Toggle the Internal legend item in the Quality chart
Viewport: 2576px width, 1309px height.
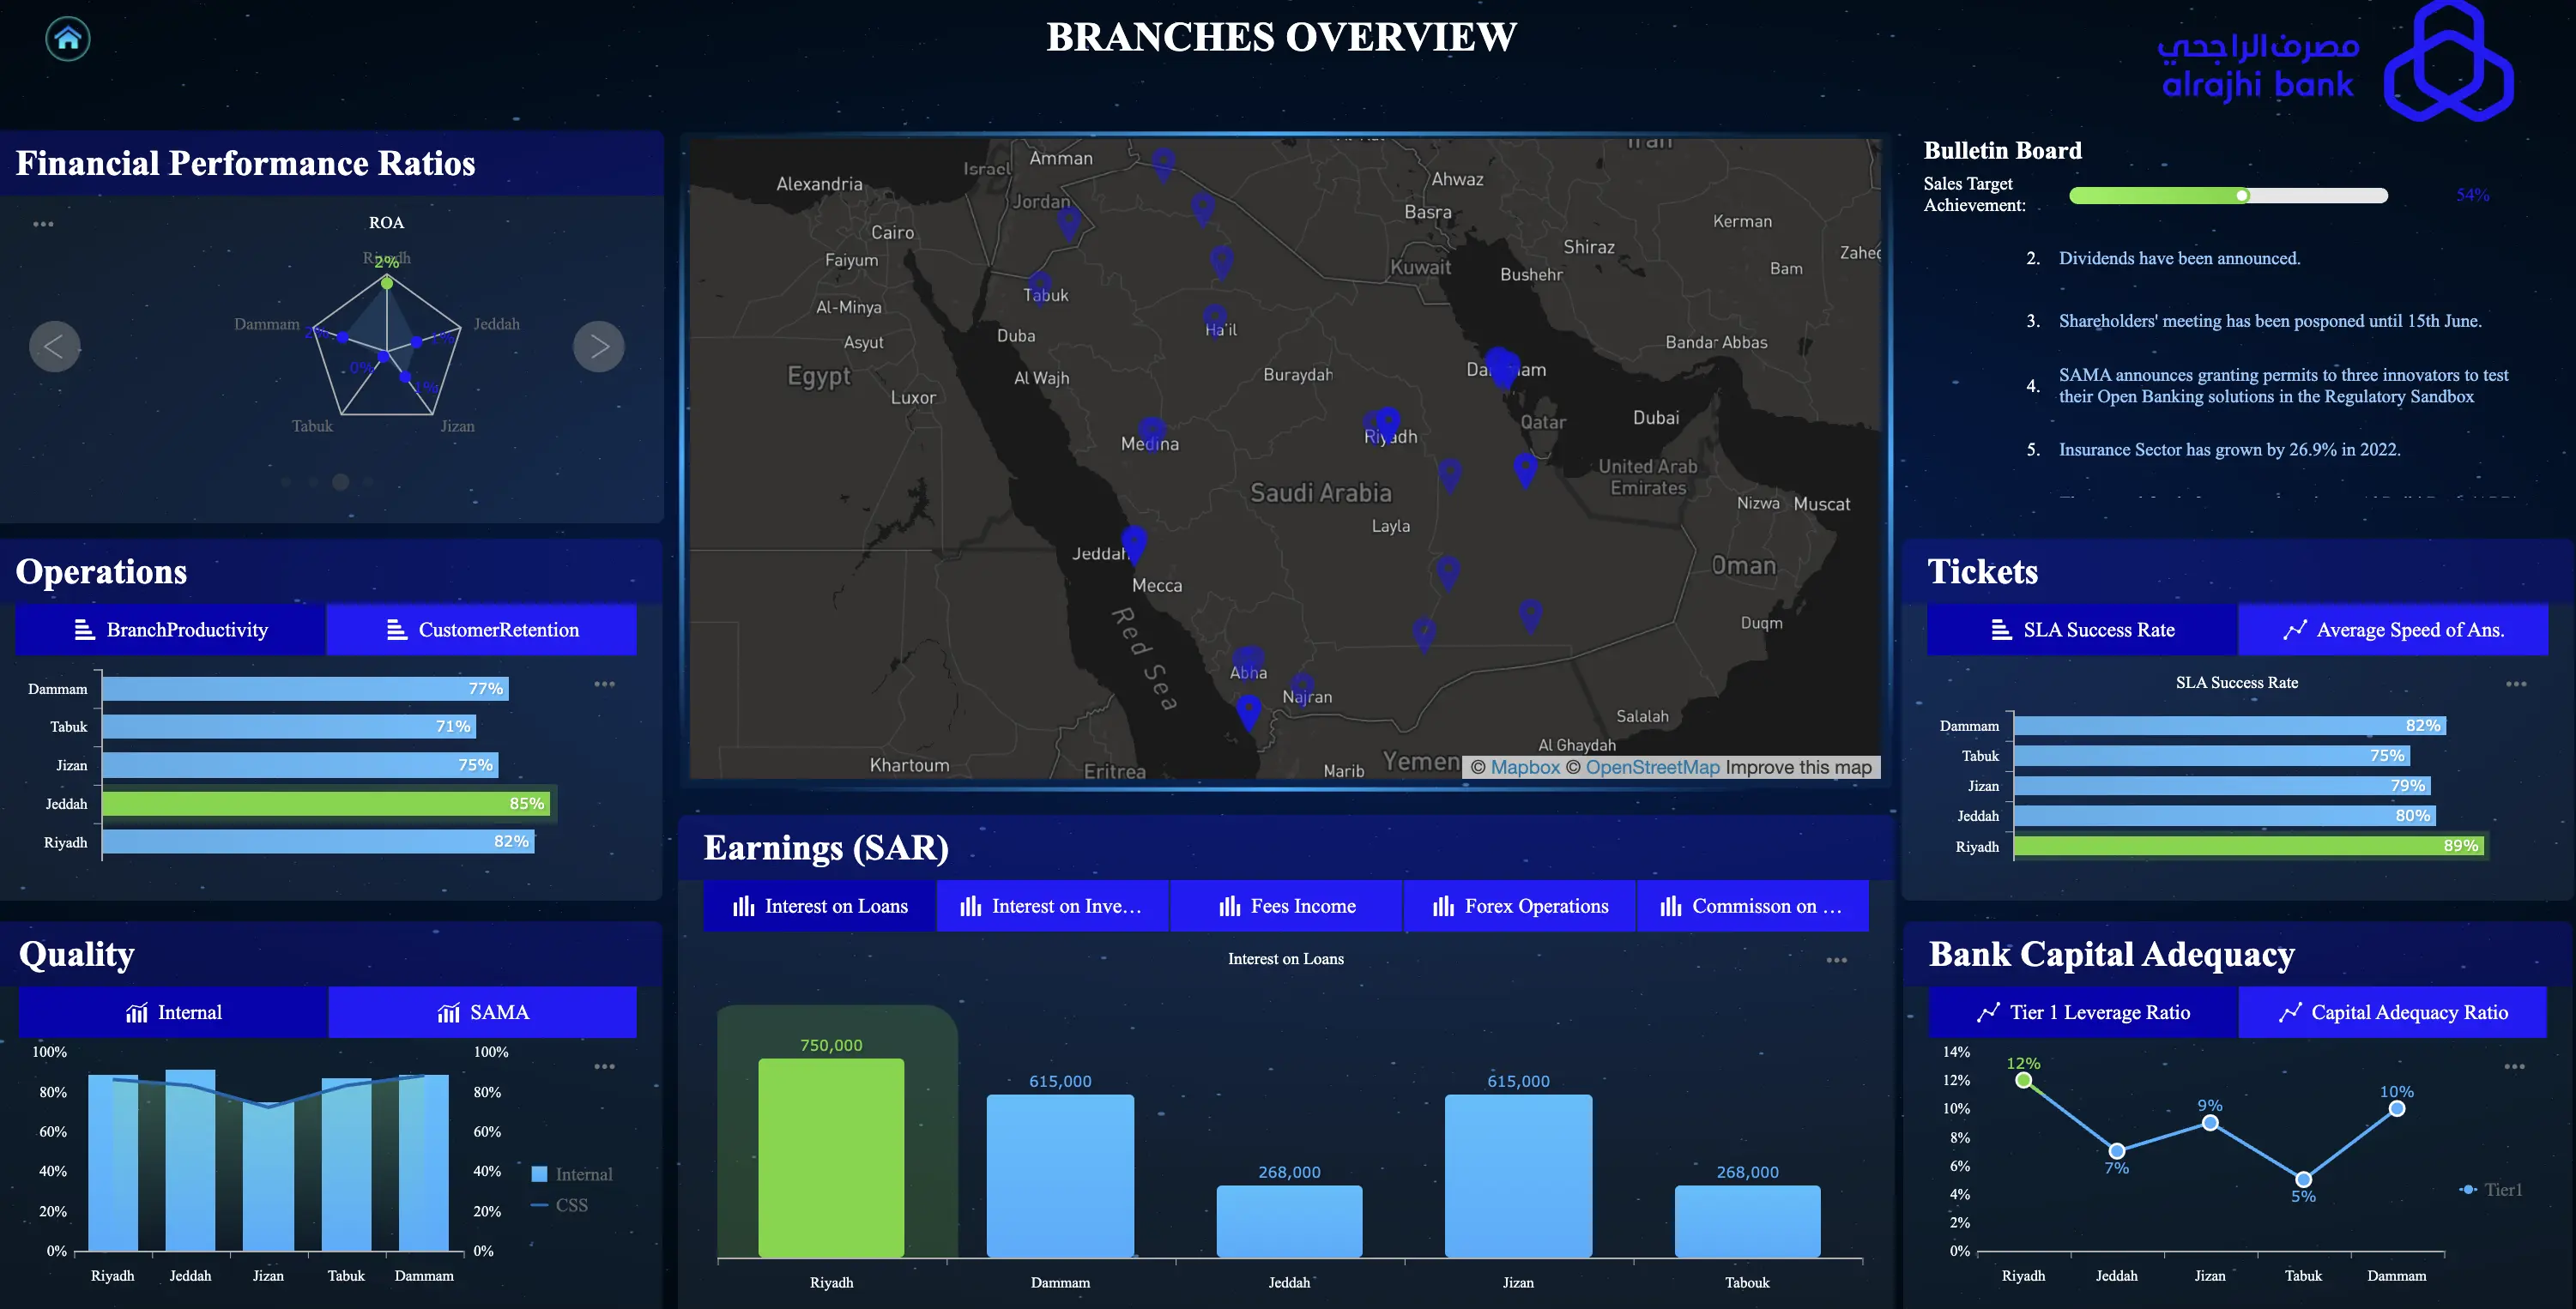[572, 1174]
